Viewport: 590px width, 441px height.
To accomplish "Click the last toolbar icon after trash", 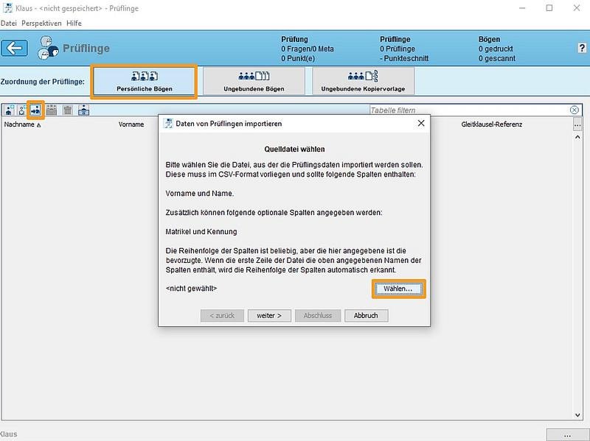I will pyautogui.click(x=83, y=110).
